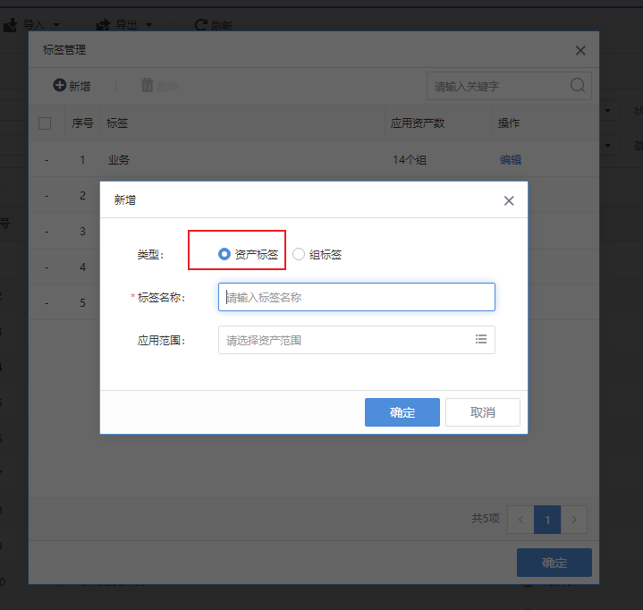Screen dimensions: 643x610
Task: Click the search magnifier icon
Action: tap(578, 86)
